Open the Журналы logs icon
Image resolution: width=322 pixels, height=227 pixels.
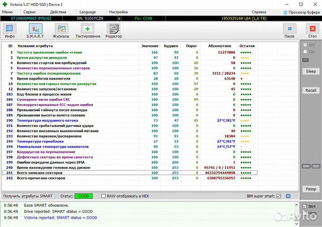point(61,30)
